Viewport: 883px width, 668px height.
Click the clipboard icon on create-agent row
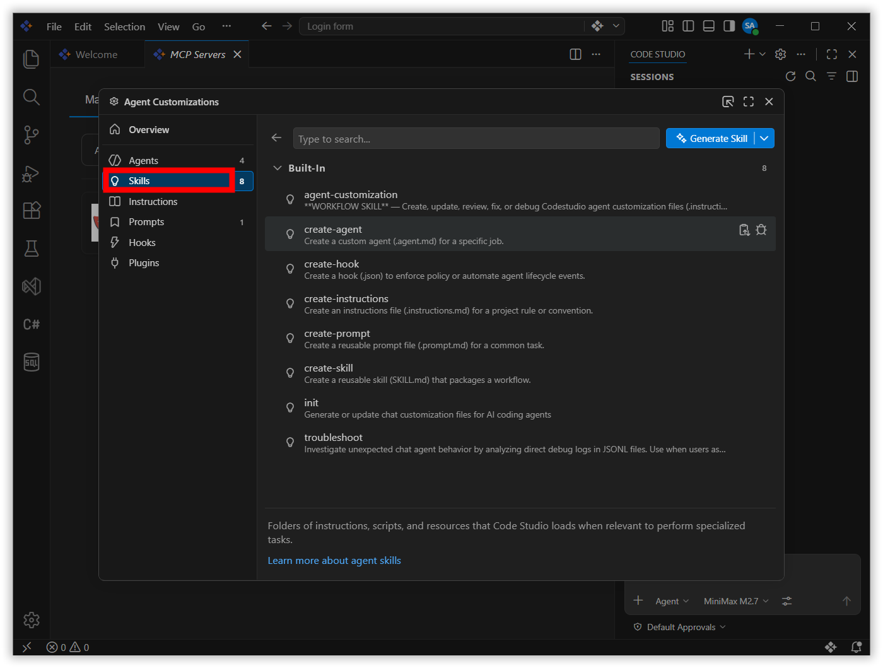(744, 230)
